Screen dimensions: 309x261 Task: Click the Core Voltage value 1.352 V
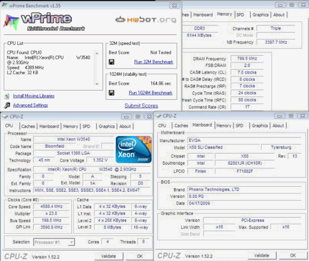tap(100, 160)
